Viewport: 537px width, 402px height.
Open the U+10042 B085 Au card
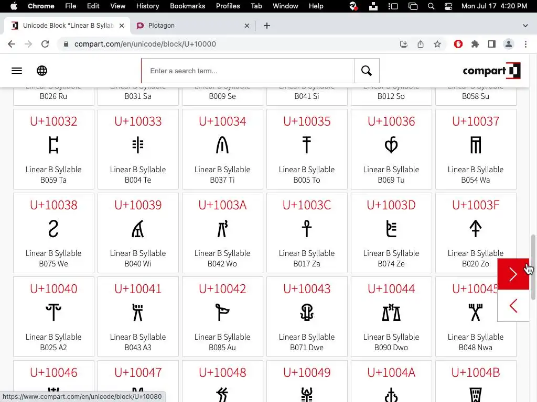(222, 317)
